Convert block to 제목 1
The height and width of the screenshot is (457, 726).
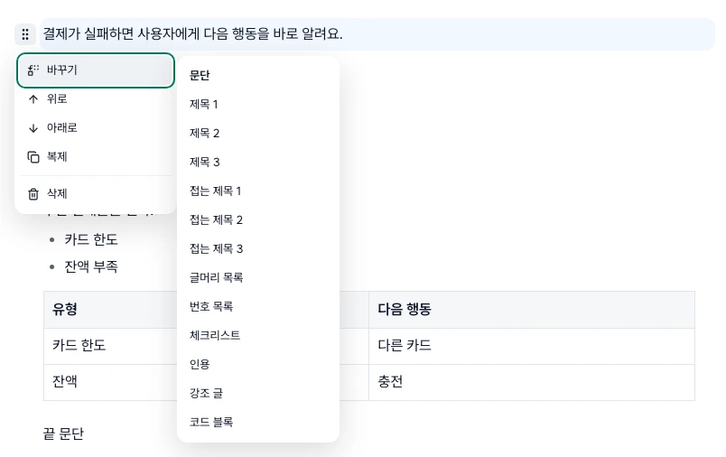coord(258,104)
